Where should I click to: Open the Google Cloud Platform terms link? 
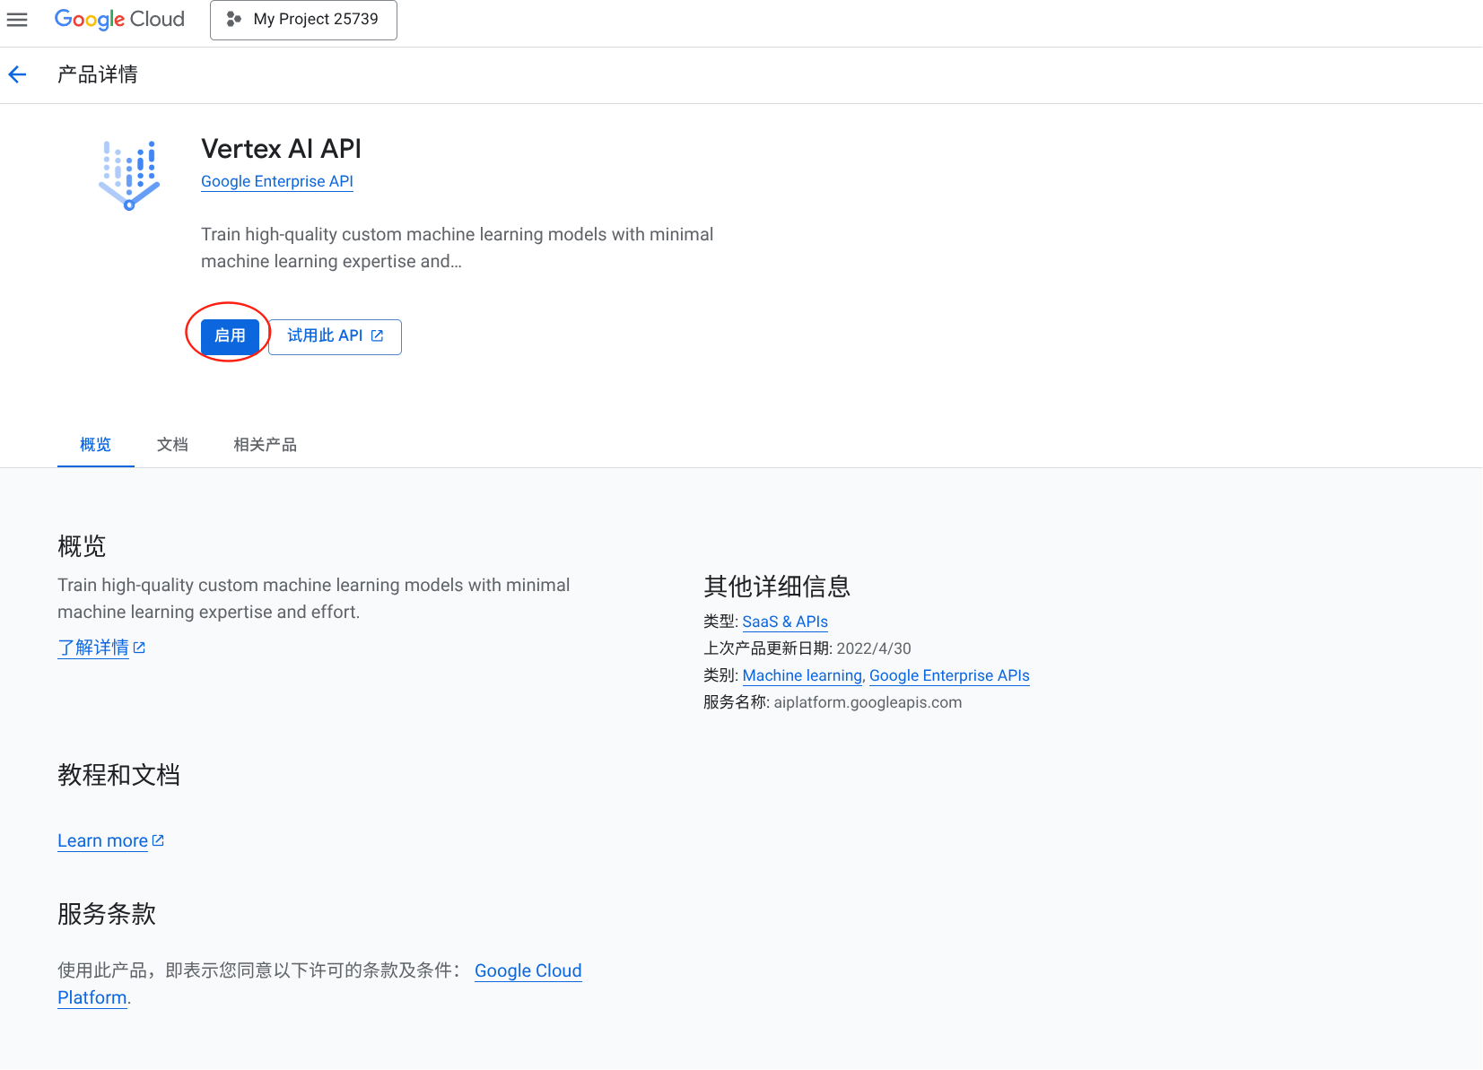click(x=528, y=970)
